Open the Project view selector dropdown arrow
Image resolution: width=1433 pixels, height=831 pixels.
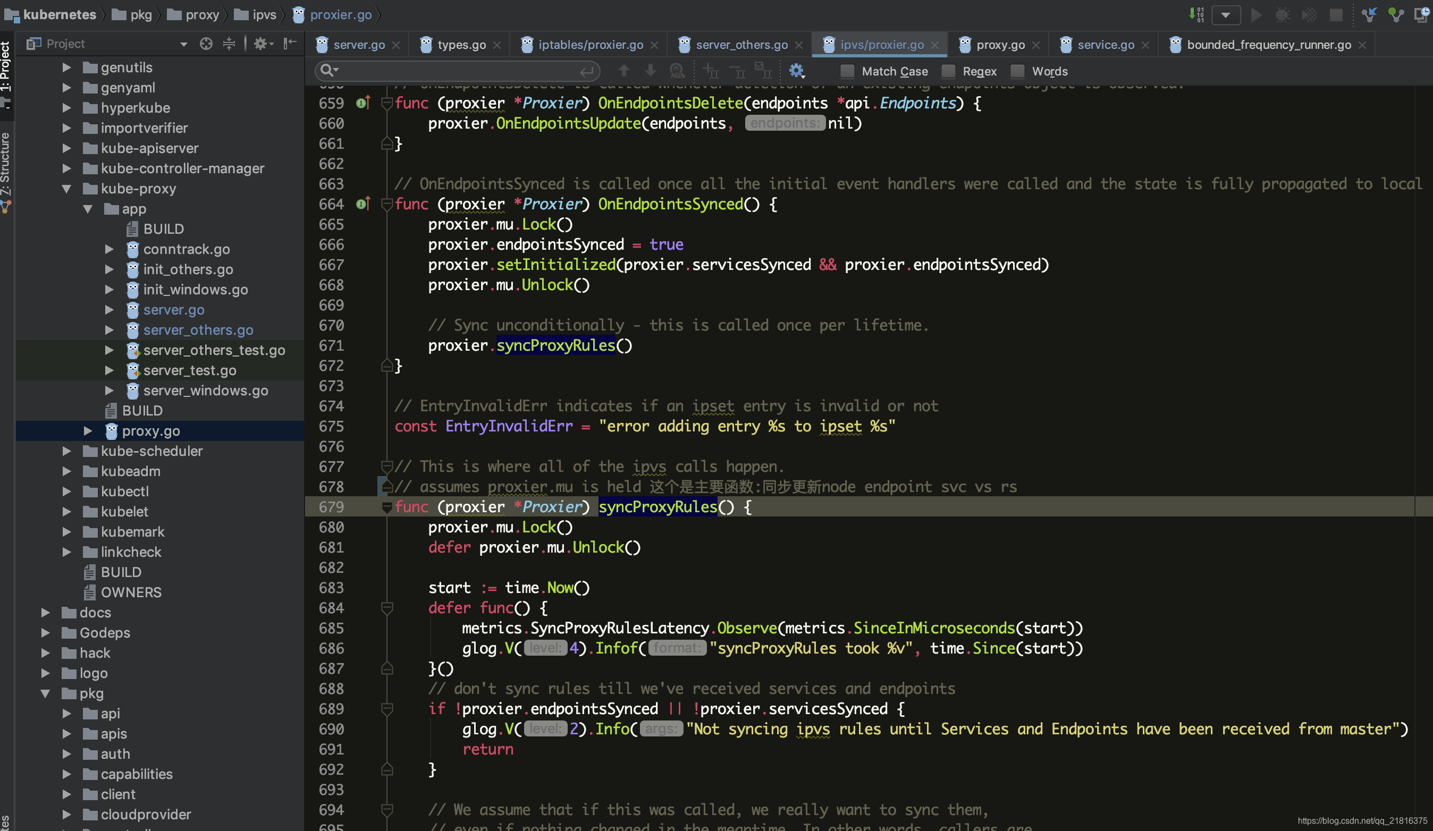[x=183, y=44]
